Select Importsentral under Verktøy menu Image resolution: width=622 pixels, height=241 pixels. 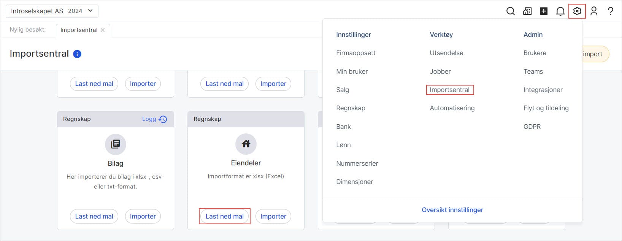[450, 90]
